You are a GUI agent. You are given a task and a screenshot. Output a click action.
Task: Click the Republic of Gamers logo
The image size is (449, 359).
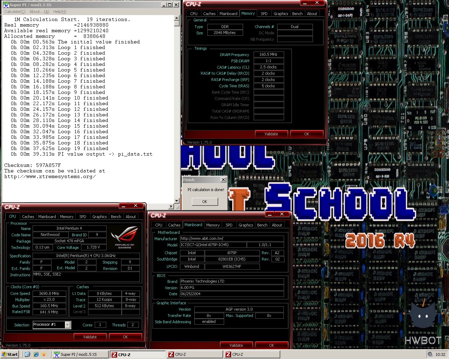click(125, 237)
